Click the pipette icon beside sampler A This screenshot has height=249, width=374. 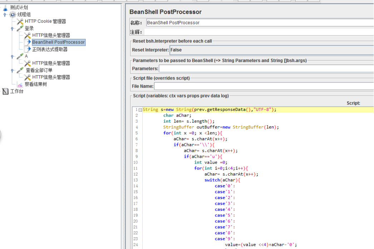(20, 56)
